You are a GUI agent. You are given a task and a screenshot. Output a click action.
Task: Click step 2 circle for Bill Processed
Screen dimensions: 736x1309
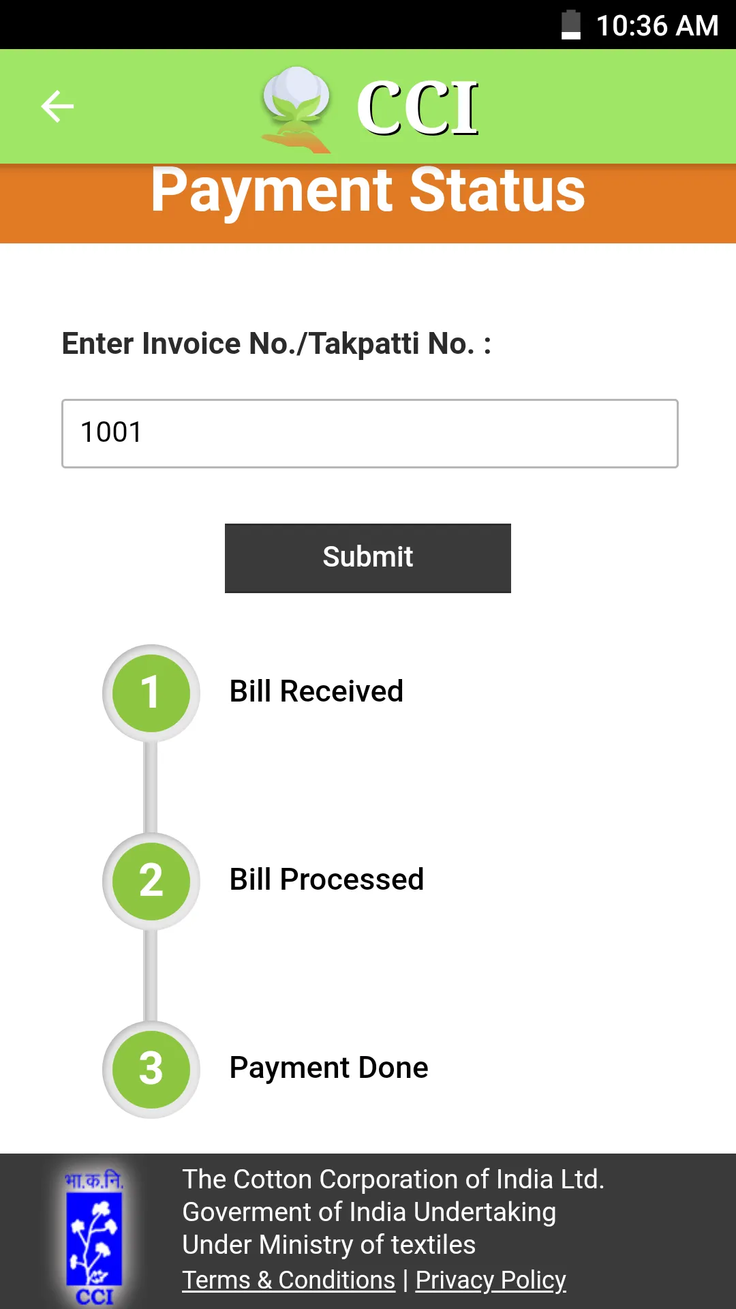pyautogui.click(x=151, y=881)
